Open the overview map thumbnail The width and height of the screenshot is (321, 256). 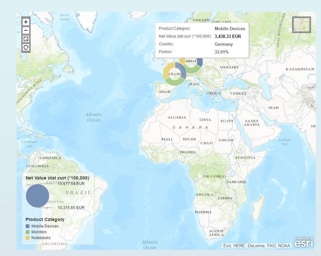click(302, 25)
